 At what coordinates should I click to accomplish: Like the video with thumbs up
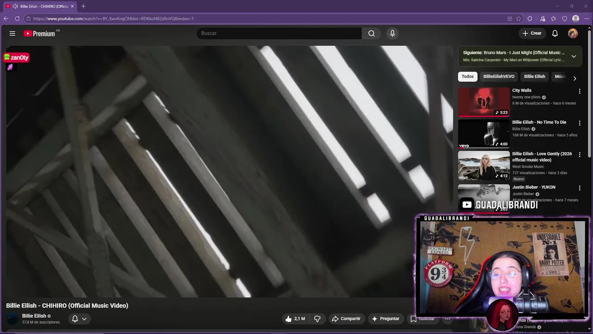point(295,319)
